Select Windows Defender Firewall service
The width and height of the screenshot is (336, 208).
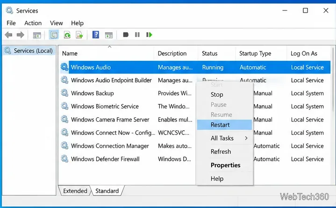click(105, 159)
